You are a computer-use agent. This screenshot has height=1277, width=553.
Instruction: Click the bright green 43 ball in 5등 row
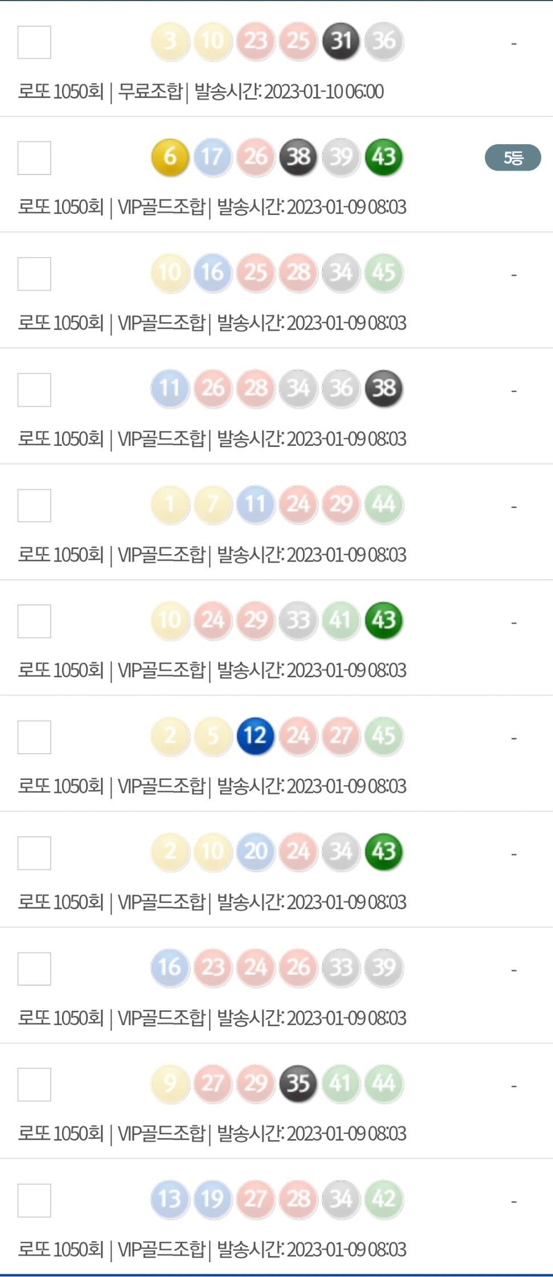point(384,157)
